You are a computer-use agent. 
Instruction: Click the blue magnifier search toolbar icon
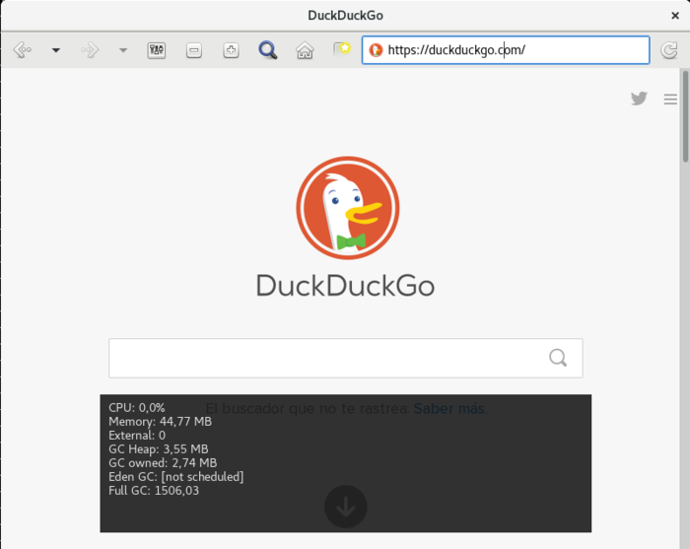[x=268, y=50]
